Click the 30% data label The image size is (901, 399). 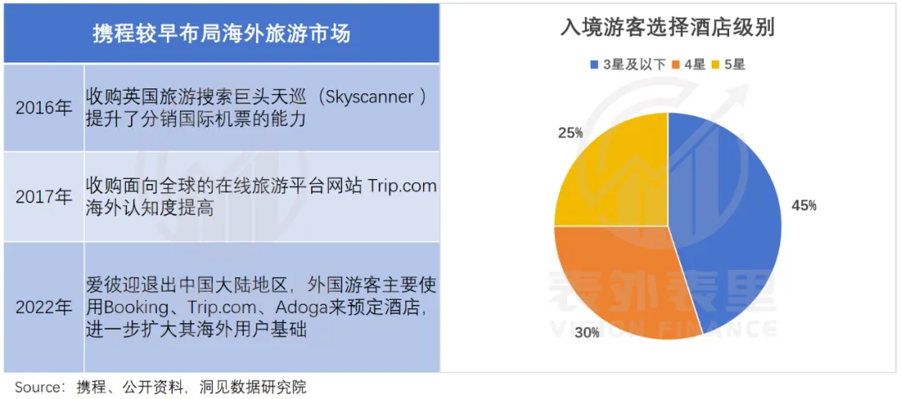click(x=588, y=332)
